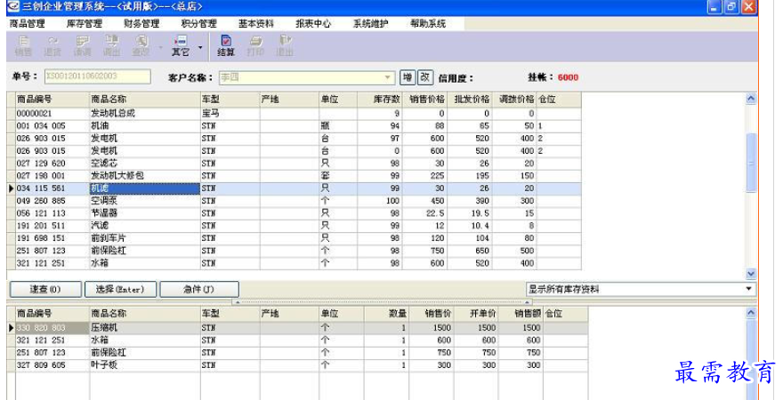This screenshot has width=783, height=400.
Task: Click the 库存数 column header
Action: point(379,100)
